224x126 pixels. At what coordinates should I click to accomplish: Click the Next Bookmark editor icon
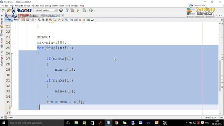pyautogui.click(x=63, y=20)
